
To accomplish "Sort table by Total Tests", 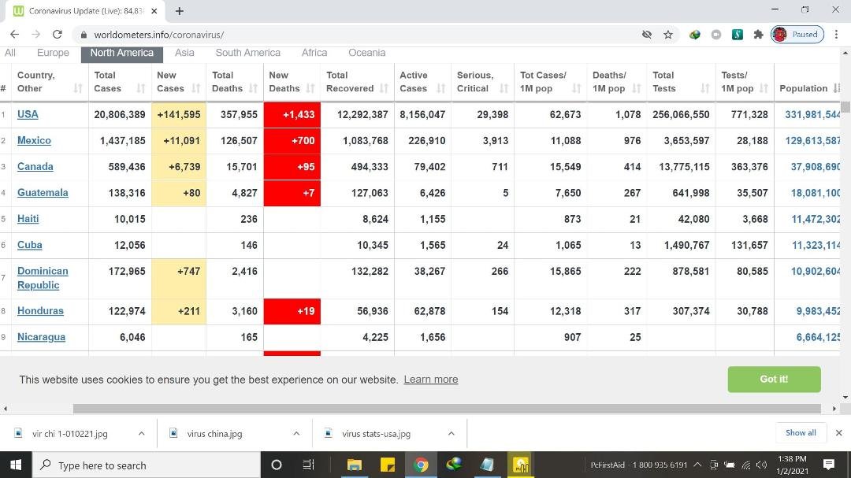I will coord(681,82).
